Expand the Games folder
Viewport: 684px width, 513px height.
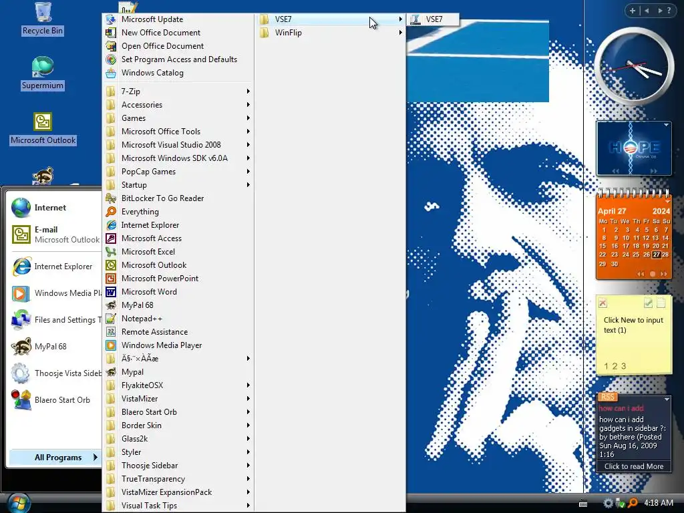(x=178, y=118)
